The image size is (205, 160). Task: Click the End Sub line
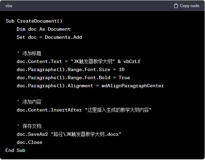[x=16, y=150]
